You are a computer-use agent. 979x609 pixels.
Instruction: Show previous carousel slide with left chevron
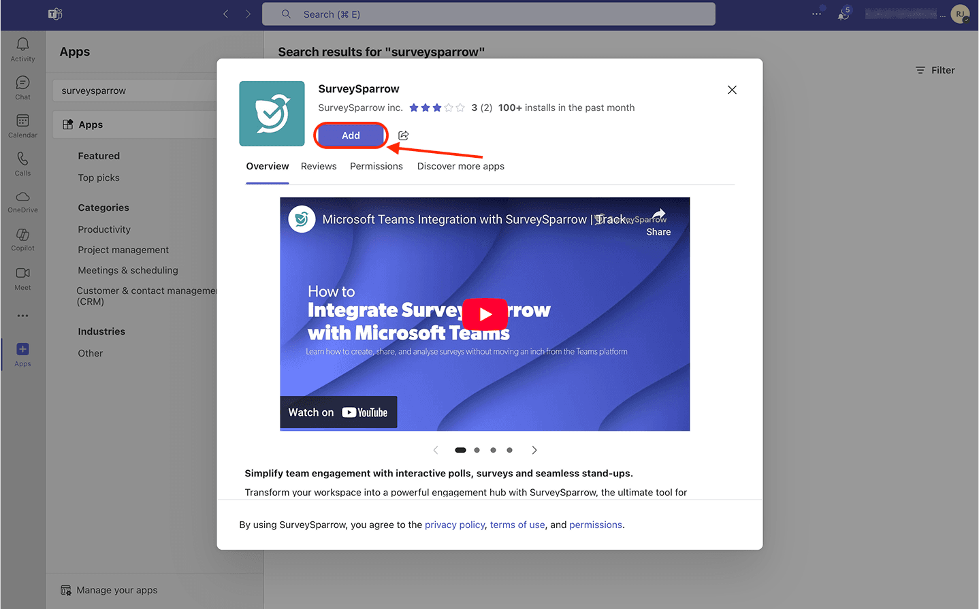point(436,450)
